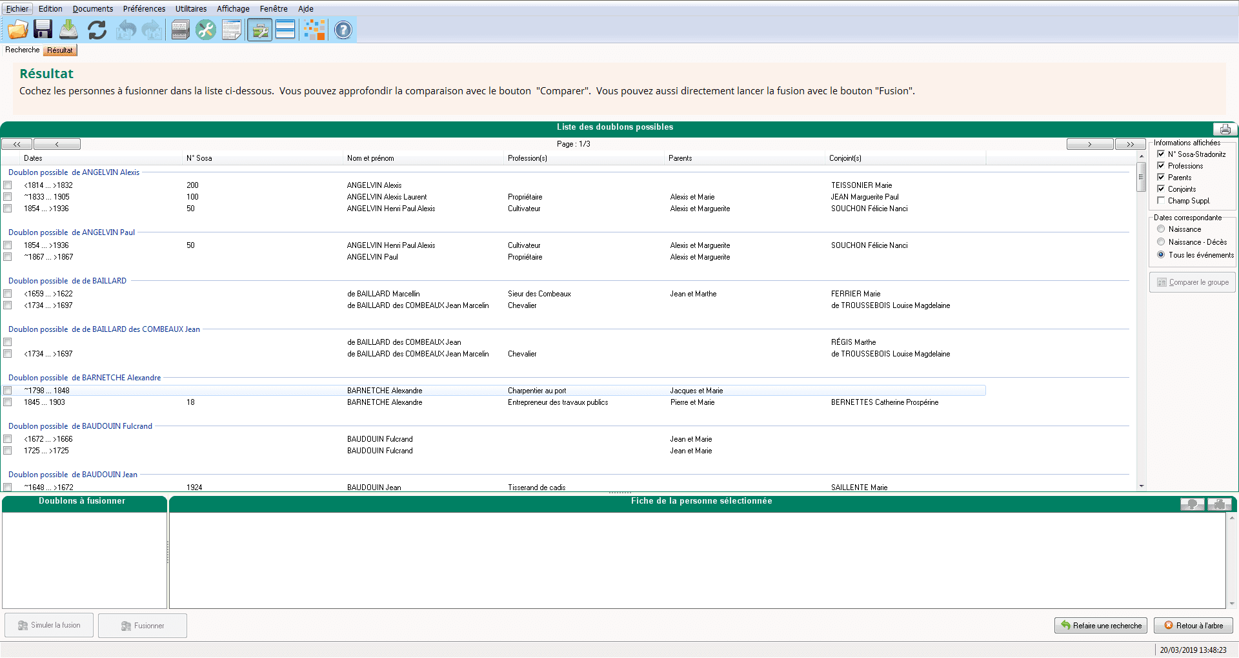Open the stacked record cards icon

click(181, 30)
